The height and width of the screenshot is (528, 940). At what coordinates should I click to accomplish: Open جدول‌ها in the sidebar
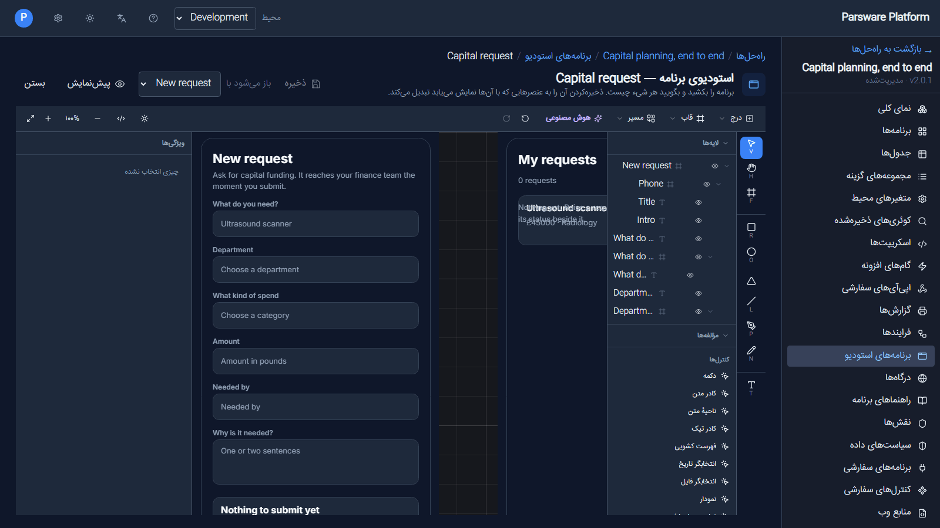pos(861,154)
